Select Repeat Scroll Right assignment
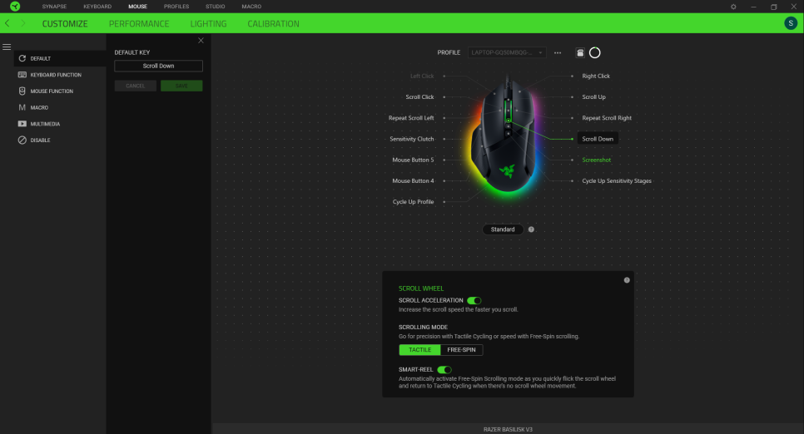 pos(607,118)
